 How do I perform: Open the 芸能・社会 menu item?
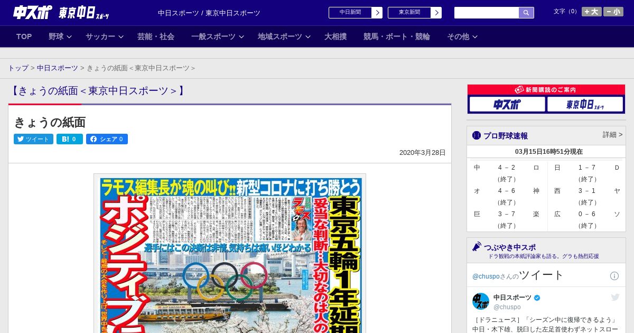pyautogui.click(x=156, y=36)
